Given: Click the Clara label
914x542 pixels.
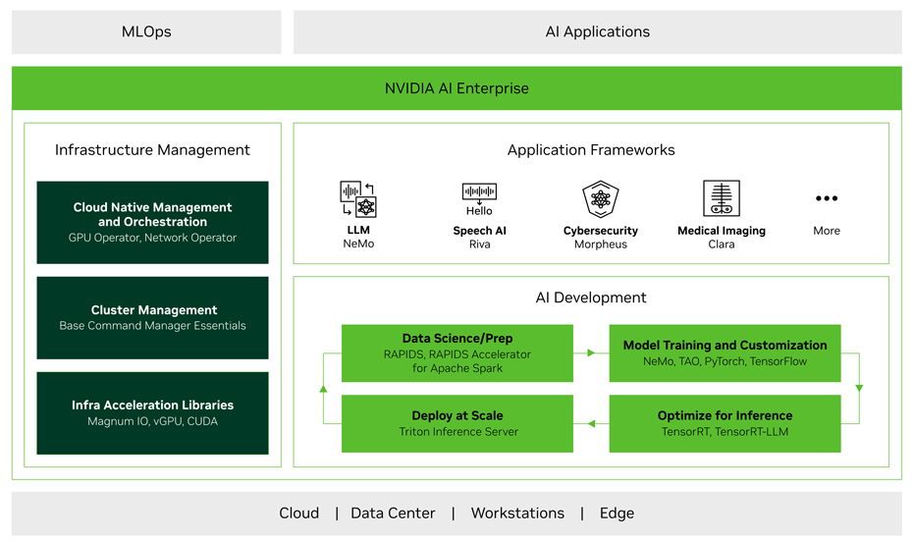Looking at the screenshot, I should tap(722, 244).
